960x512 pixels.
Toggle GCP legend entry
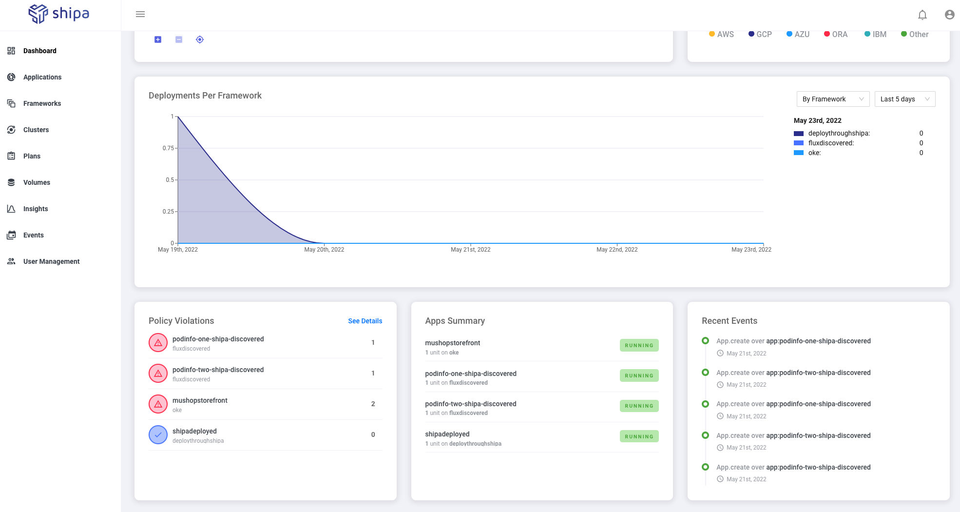coord(760,34)
